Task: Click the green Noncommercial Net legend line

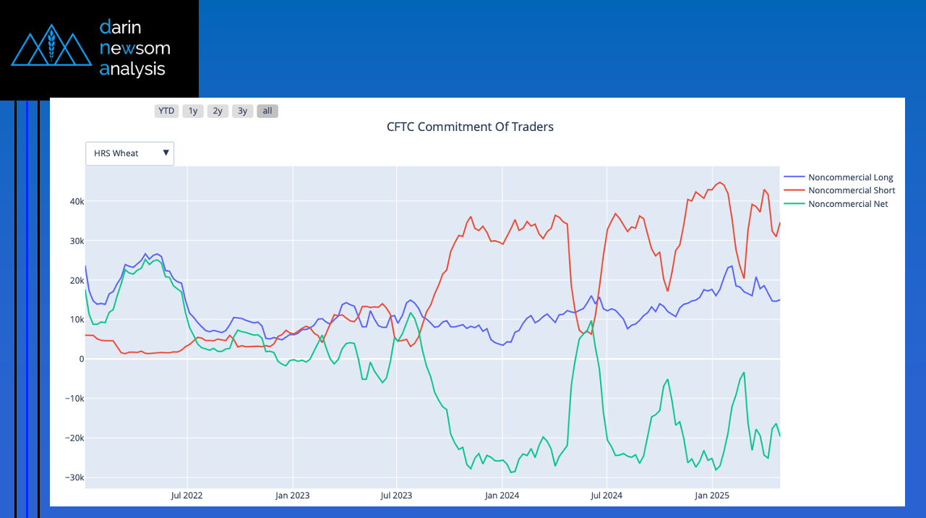Action: point(794,204)
